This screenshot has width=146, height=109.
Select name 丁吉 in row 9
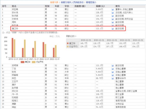pyautogui.click(x=14, y=69)
